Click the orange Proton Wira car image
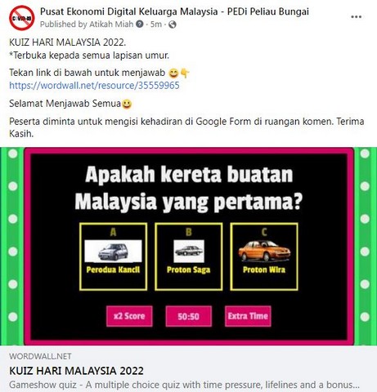The width and height of the screenshot is (377, 392). point(264,251)
